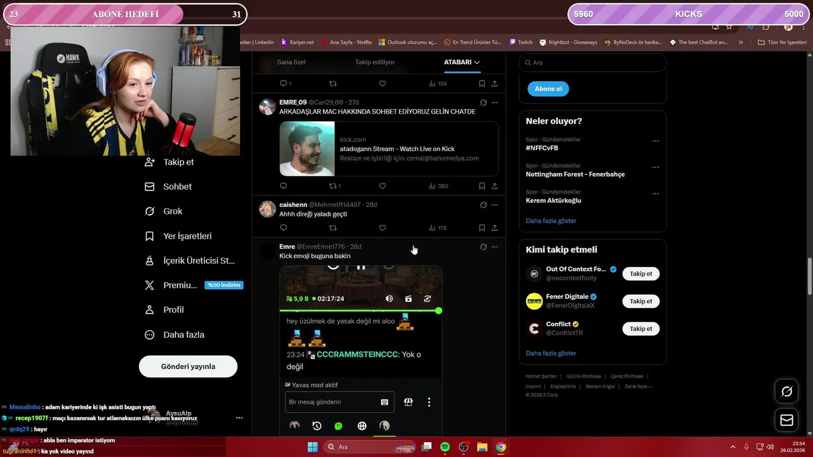Click the Ara search field on X
The width and height of the screenshot is (813, 457).
593,63
